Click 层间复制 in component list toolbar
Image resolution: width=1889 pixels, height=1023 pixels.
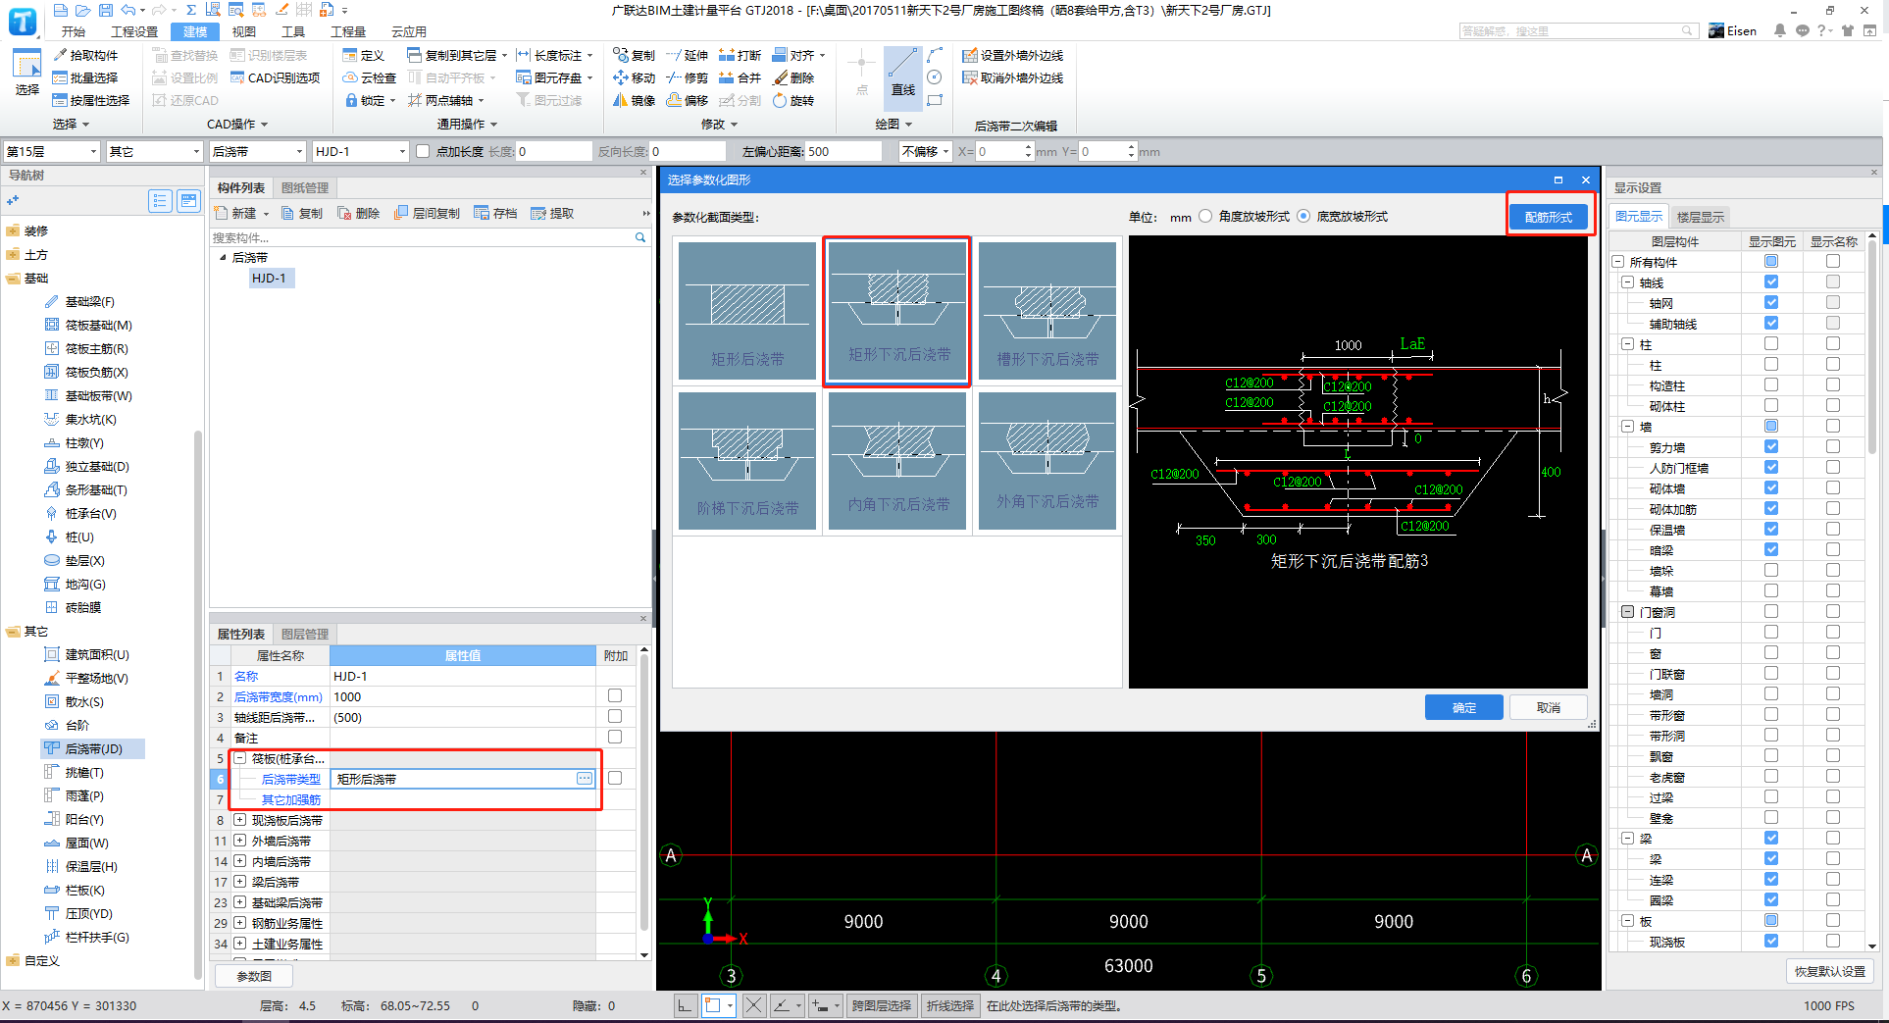[x=427, y=214]
